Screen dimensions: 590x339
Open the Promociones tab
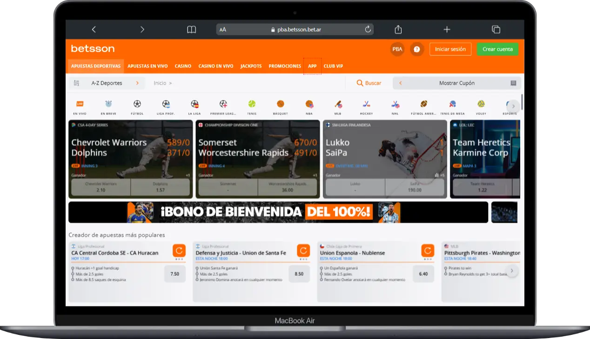285,66
